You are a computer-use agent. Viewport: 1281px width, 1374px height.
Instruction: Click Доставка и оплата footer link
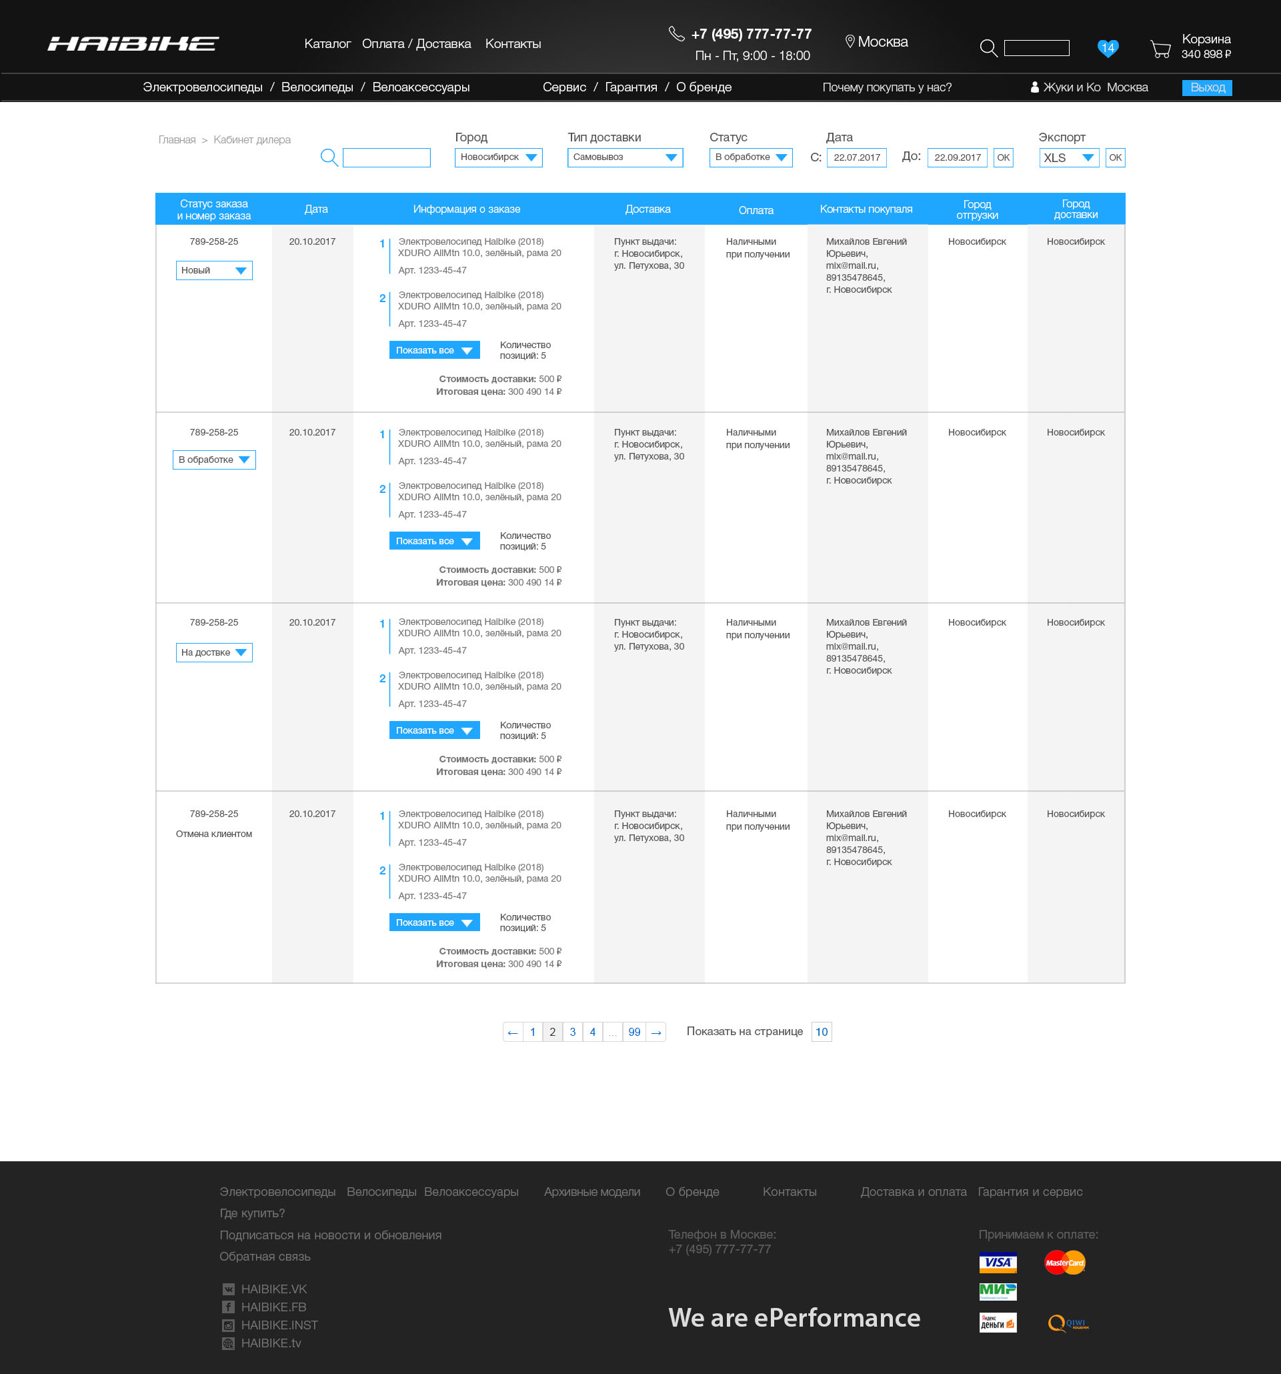(x=914, y=1191)
